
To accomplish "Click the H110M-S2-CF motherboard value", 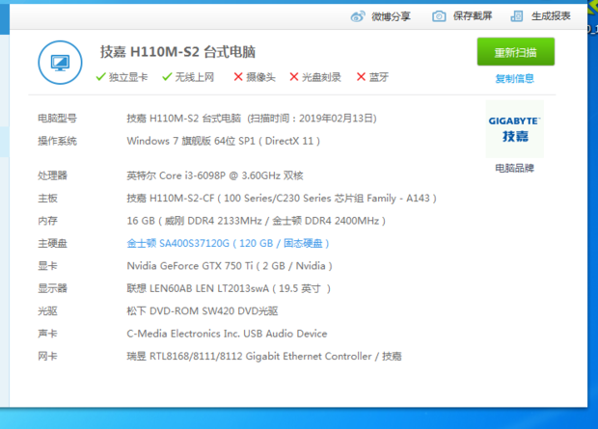I will pos(282,199).
